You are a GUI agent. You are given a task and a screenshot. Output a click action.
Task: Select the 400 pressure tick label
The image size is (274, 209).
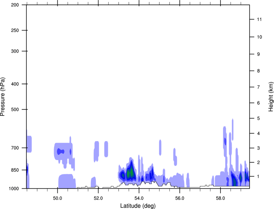coord(15,84)
